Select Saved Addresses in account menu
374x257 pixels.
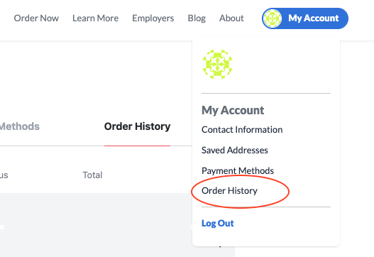coord(235,150)
